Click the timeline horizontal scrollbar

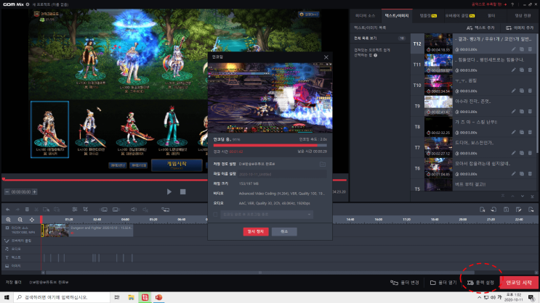coord(260,273)
